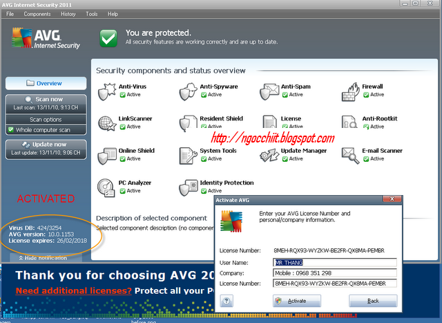
Task: Click the Firewall label text
Action: click(x=372, y=86)
